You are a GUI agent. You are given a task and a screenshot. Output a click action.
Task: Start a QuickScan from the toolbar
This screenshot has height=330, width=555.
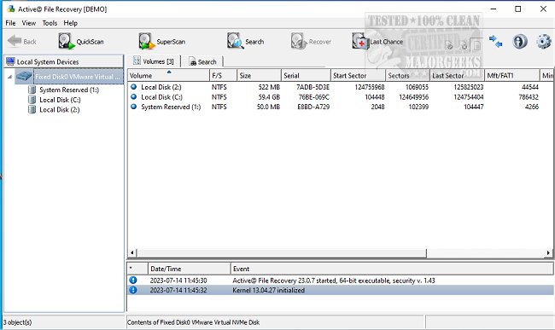81,41
